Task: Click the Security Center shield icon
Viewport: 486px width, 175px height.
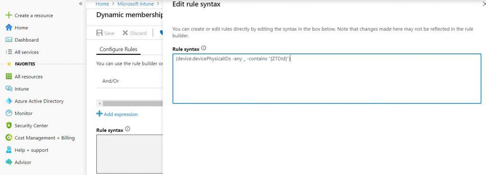Action: point(9,125)
